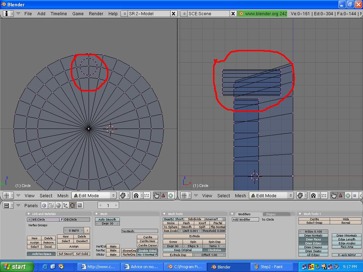Image resolution: width=363 pixels, height=272 pixels.
Task: Select scale manipulator square in right viewport
Action: pyautogui.click(x=354, y=195)
